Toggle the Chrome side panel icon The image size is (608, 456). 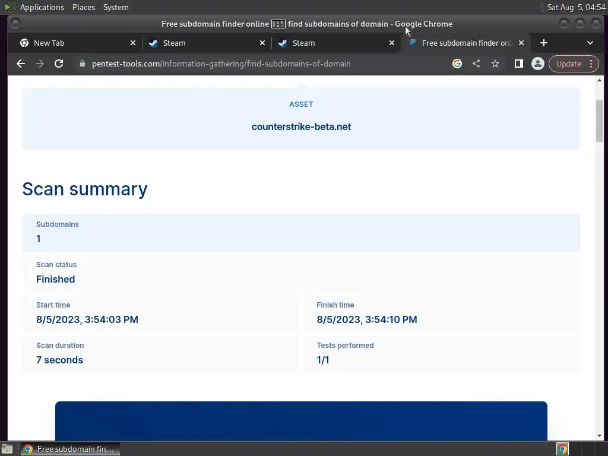(x=519, y=64)
